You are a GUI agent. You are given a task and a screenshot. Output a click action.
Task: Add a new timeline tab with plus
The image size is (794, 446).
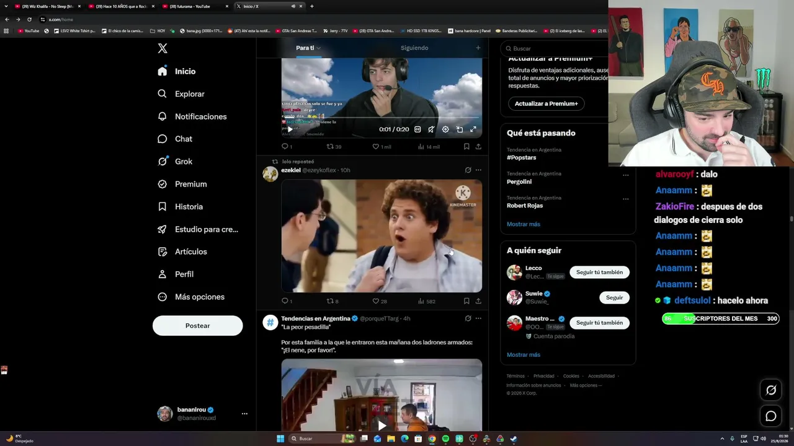point(478,48)
